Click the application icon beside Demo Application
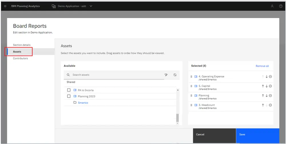 (x=54, y=6)
